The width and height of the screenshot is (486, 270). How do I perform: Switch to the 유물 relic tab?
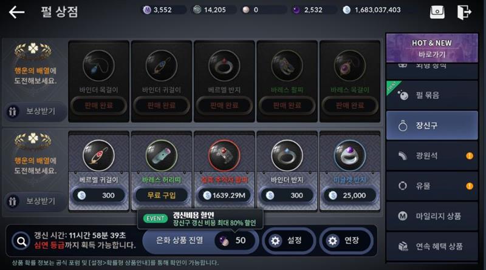coord(432,186)
